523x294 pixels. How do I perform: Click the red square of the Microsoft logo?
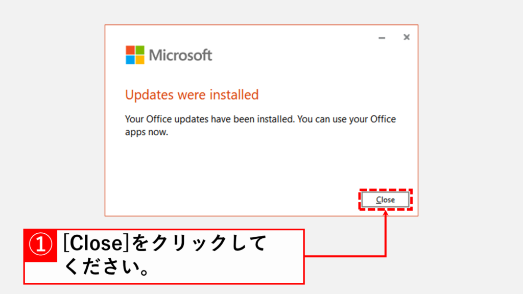(x=130, y=50)
